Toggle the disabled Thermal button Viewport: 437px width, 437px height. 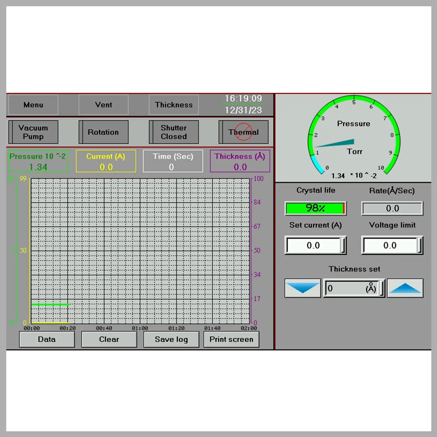244,132
